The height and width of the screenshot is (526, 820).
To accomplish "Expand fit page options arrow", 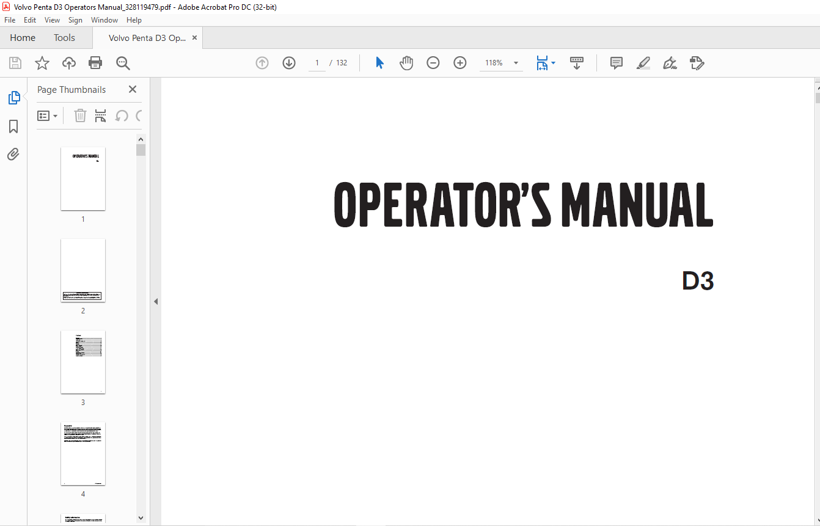I will pyautogui.click(x=553, y=63).
